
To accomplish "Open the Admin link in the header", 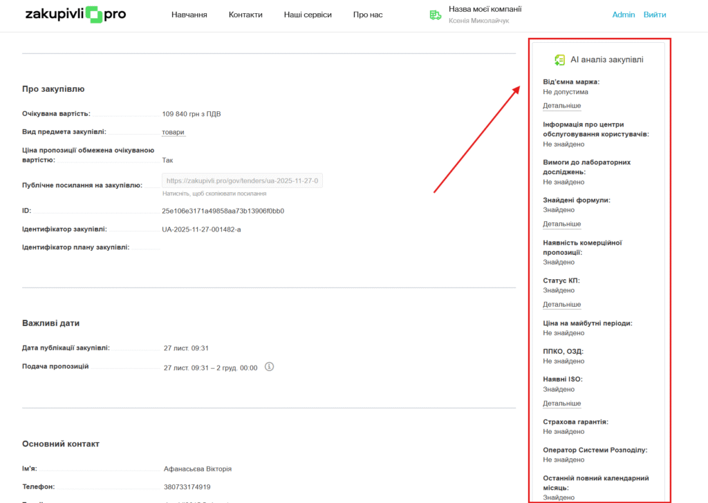I will (x=623, y=15).
